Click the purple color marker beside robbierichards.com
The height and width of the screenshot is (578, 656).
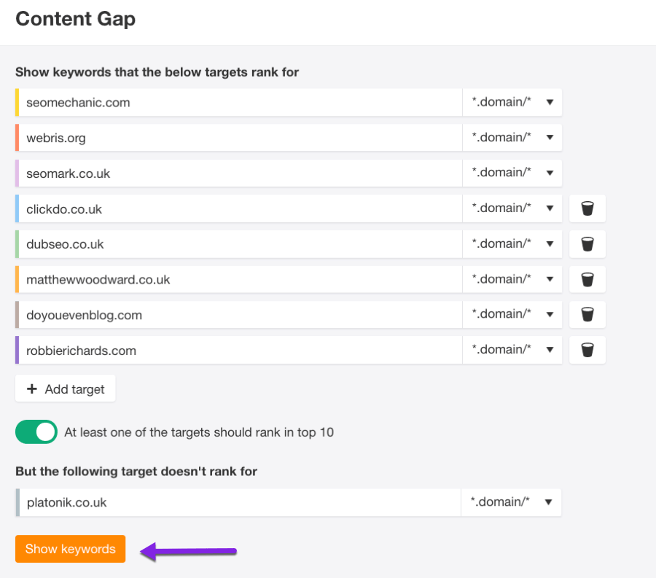pos(17,351)
